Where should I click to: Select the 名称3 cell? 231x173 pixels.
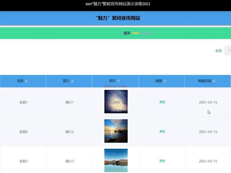(x=23, y=161)
